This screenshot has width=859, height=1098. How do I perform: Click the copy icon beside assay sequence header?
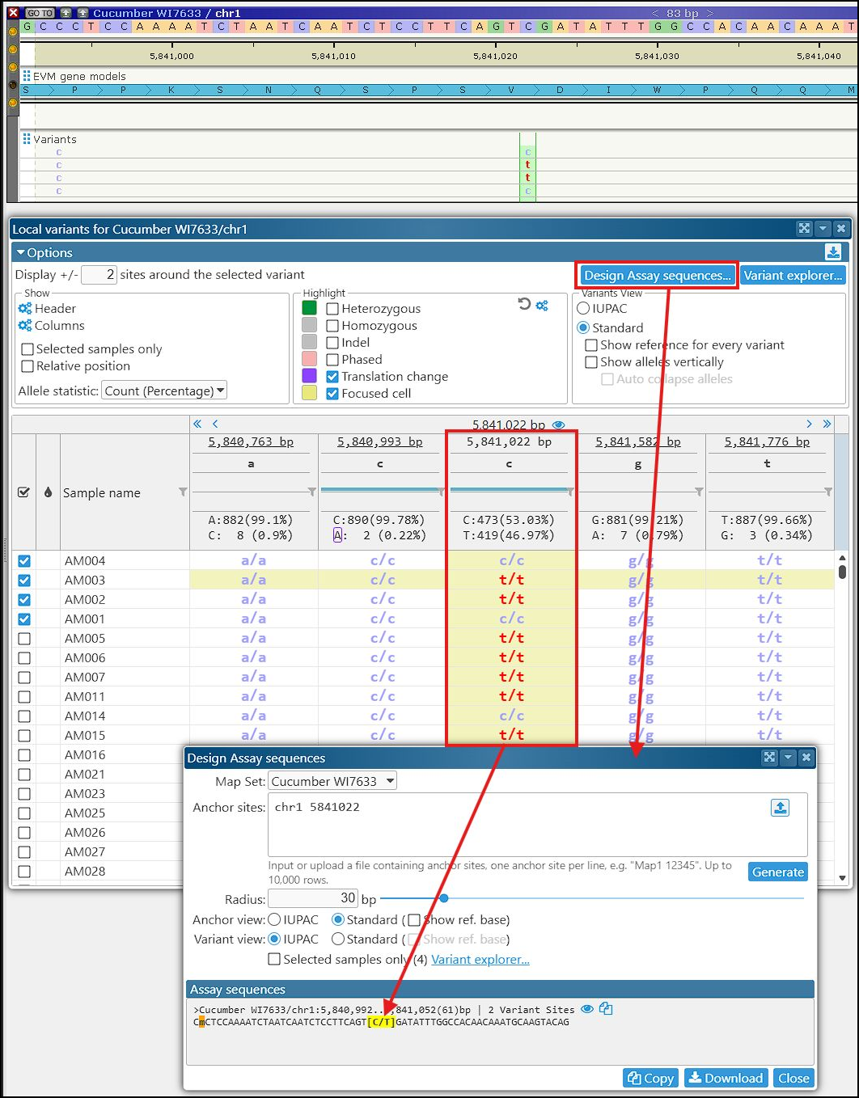point(606,1009)
